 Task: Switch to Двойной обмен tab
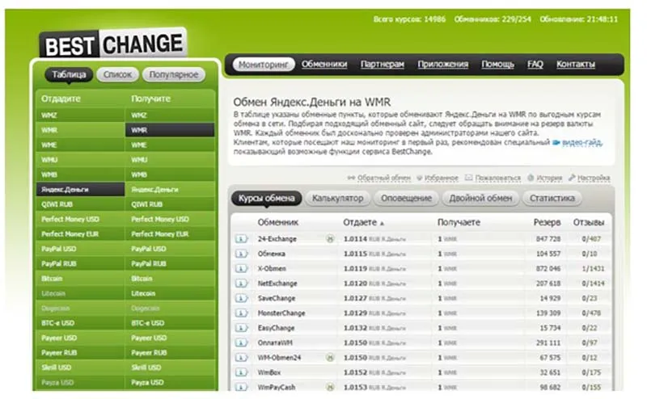tap(480, 198)
